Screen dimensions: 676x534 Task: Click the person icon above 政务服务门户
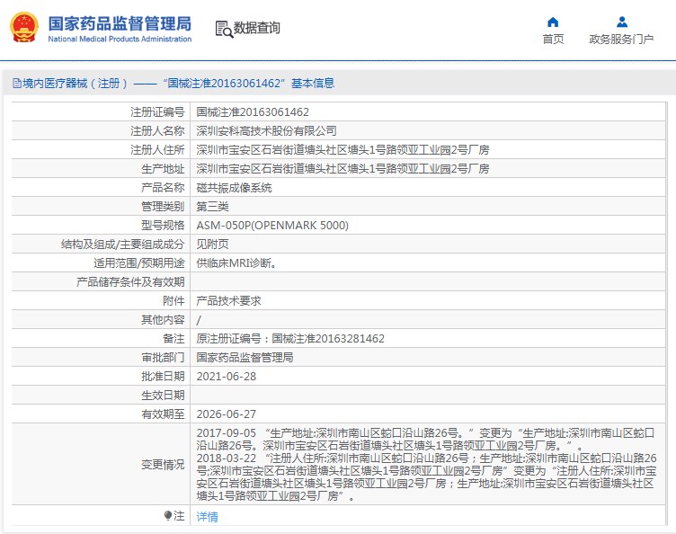[621, 22]
